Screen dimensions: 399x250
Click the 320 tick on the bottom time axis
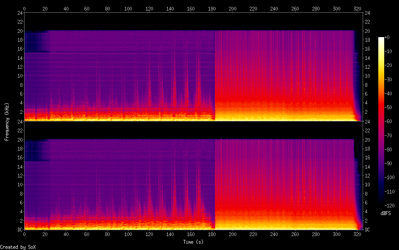[x=357, y=234]
